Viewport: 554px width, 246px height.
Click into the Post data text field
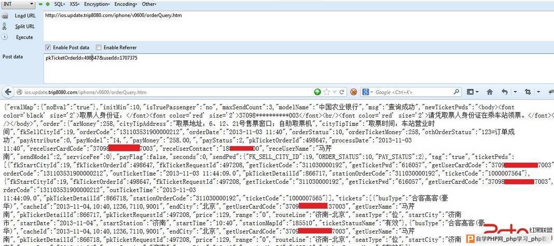point(299,68)
